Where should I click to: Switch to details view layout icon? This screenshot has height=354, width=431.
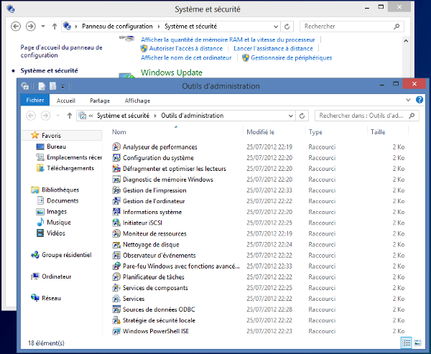point(407,343)
